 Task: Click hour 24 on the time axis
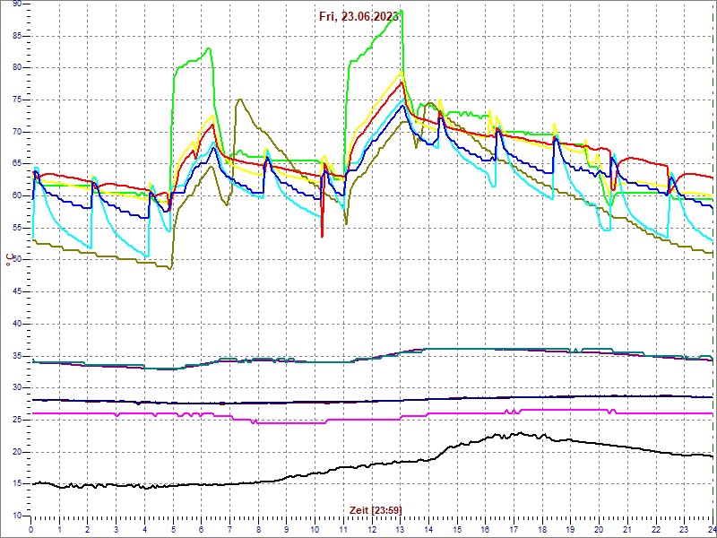[712, 529]
